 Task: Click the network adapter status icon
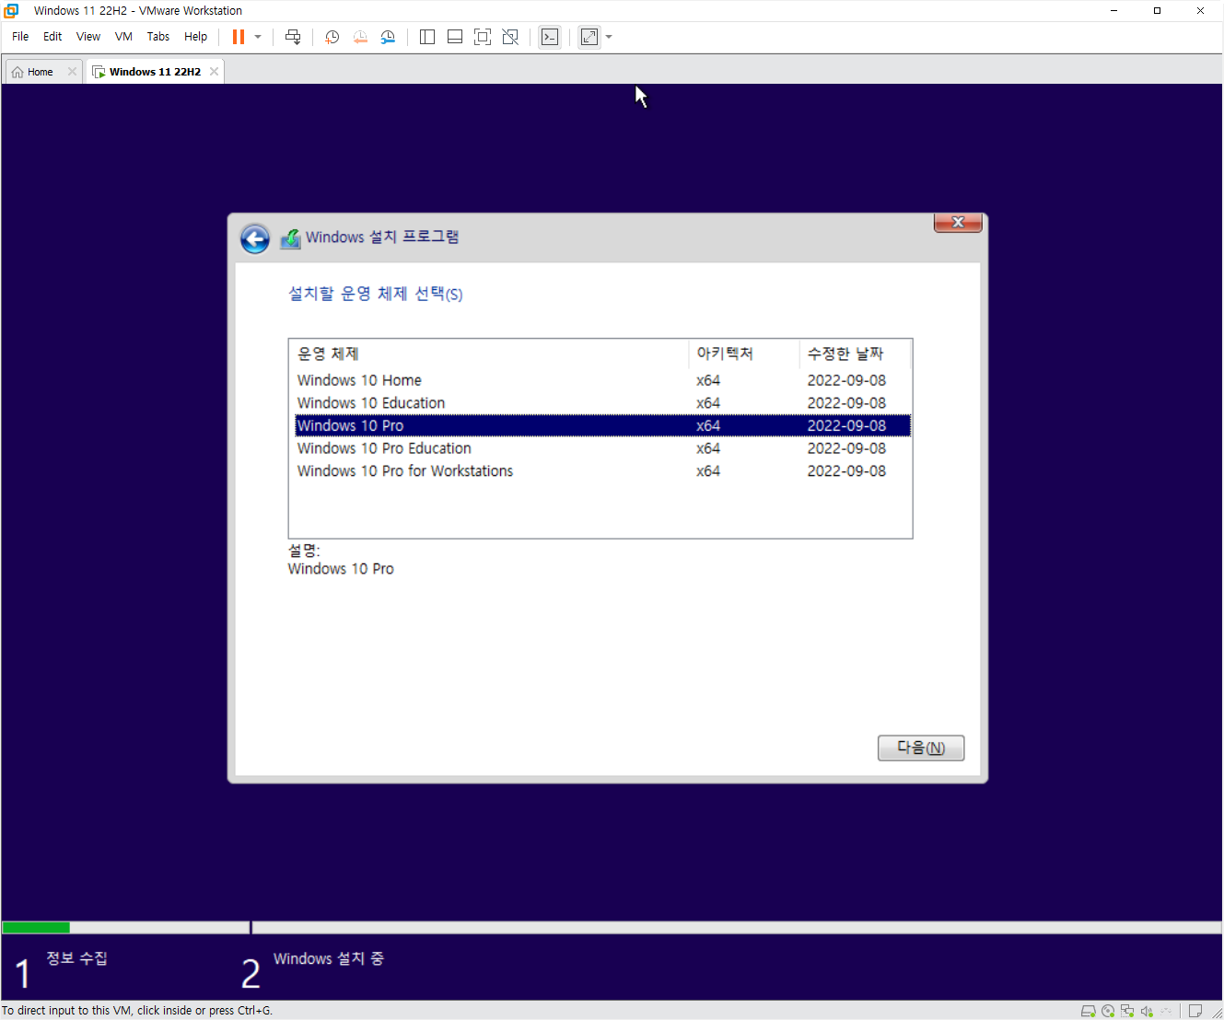click(x=1127, y=1011)
